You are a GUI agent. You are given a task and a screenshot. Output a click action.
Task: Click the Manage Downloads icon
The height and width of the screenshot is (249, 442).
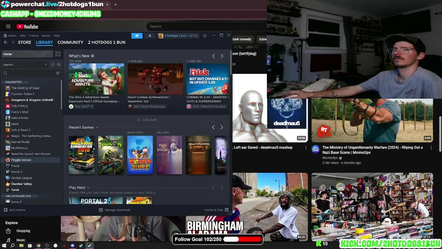[101, 210]
